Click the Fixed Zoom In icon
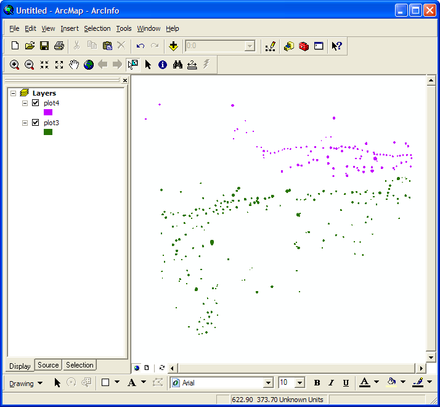This screenshot has width=440, height=407. click(x=44, y=65)
